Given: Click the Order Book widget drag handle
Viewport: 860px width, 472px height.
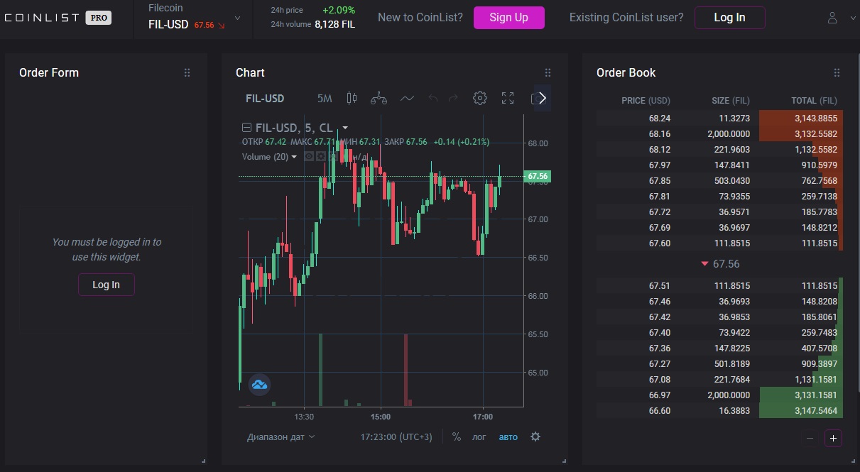Looking at the screenshot, I should 837,72.
